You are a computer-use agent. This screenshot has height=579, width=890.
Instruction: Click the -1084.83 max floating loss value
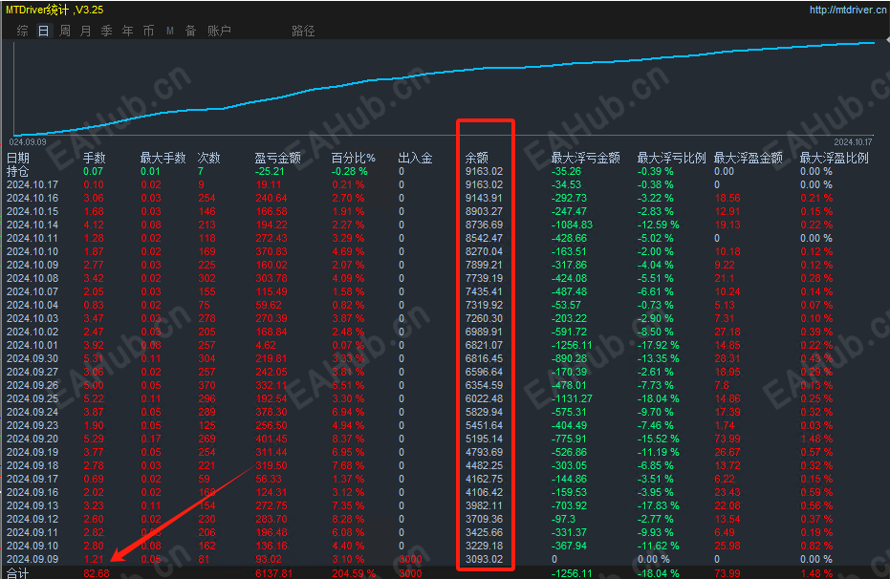[572, 225]
